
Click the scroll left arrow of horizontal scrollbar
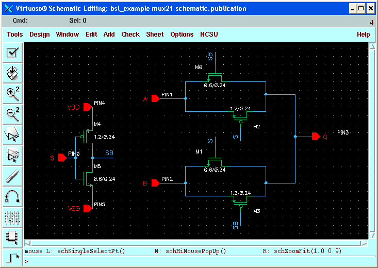pos(28,243)
